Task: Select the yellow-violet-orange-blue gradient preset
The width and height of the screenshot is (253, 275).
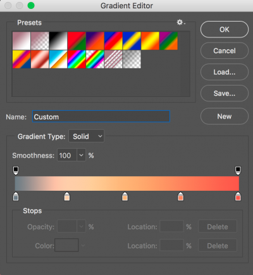Action: [x=22, y=59]
